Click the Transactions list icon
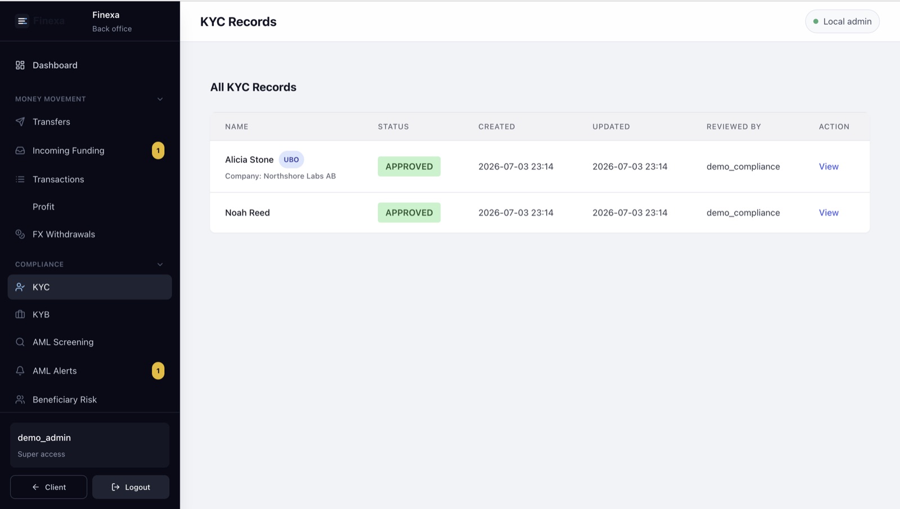The height and width of the screenshot is (509, 900). [20, 179]
